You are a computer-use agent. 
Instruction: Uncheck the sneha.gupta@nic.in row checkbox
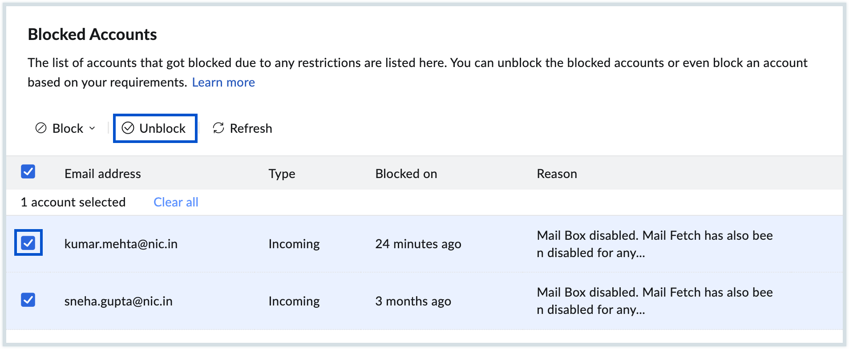click(x=28, y=300)
